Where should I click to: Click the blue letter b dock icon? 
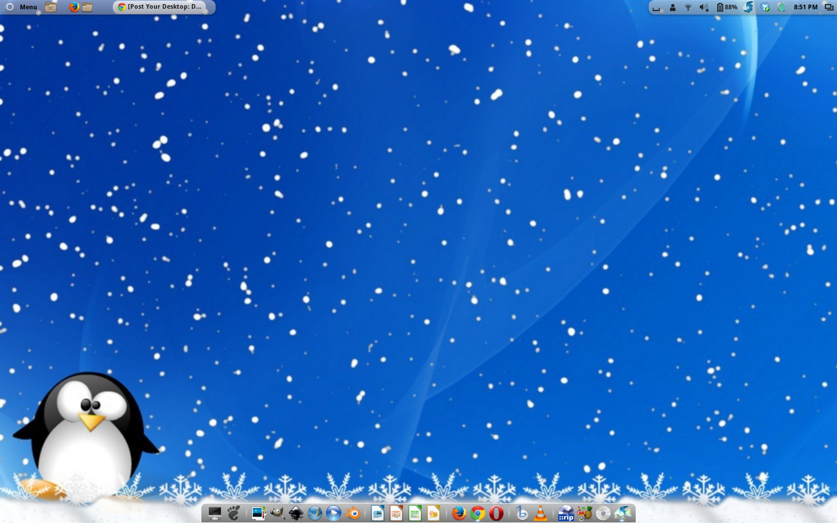click(x=522, y=513)
